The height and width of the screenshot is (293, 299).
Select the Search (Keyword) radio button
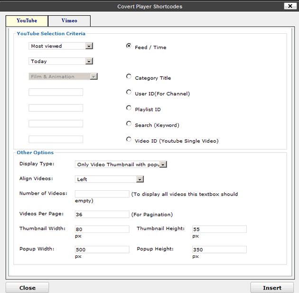tap(129, 124)
